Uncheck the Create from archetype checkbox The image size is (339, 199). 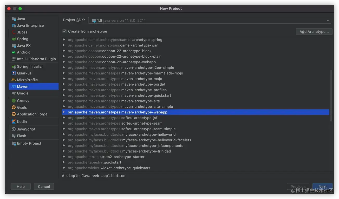pos(64,31)
